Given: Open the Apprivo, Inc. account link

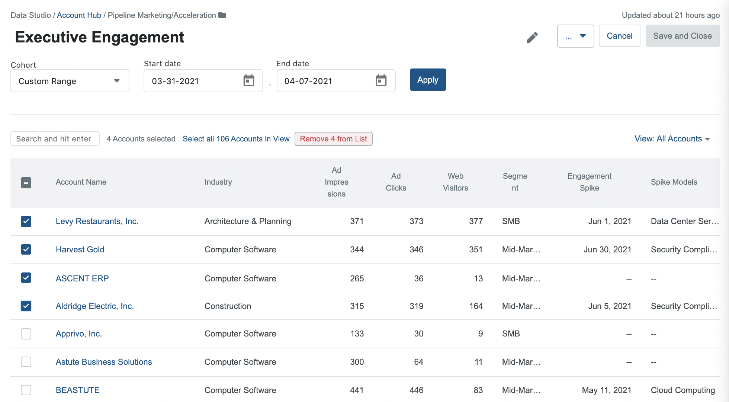Looking at the screenshot, I should pyautogui.click(x=79, y=334).
